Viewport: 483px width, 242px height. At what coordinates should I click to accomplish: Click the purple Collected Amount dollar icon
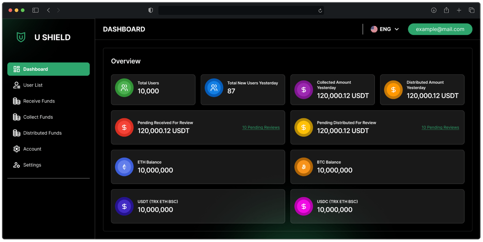(x=303, y=90)
